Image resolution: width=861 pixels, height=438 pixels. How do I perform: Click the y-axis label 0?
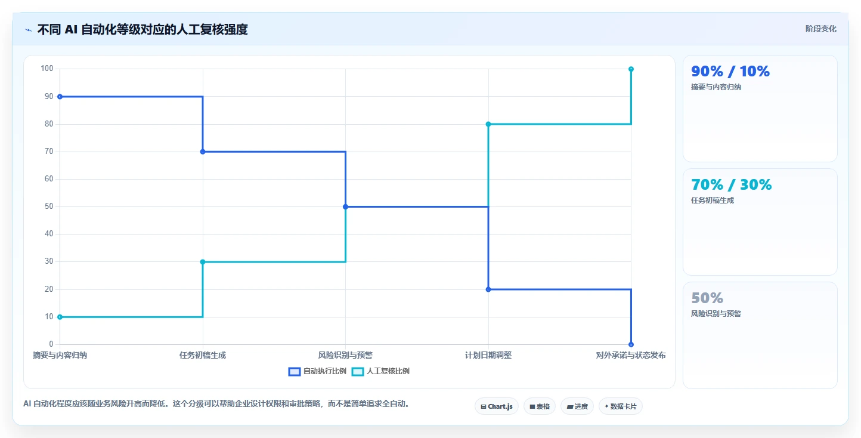(51, 344)
